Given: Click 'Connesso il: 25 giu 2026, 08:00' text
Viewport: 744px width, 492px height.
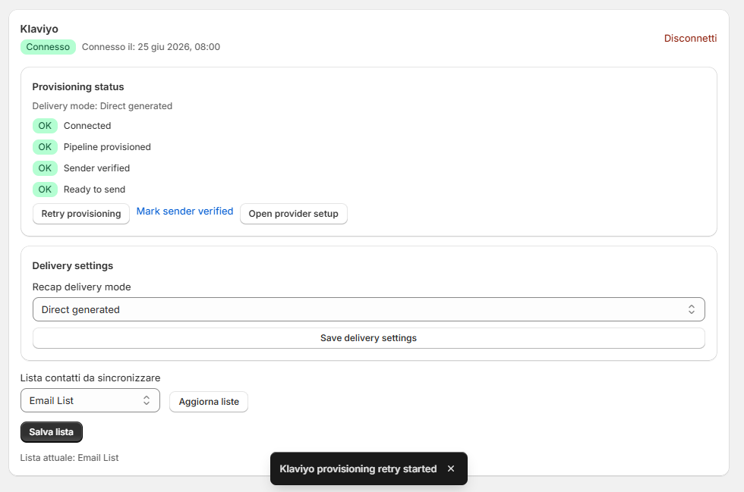Looking at the screenshot, I should pos(151,47).
